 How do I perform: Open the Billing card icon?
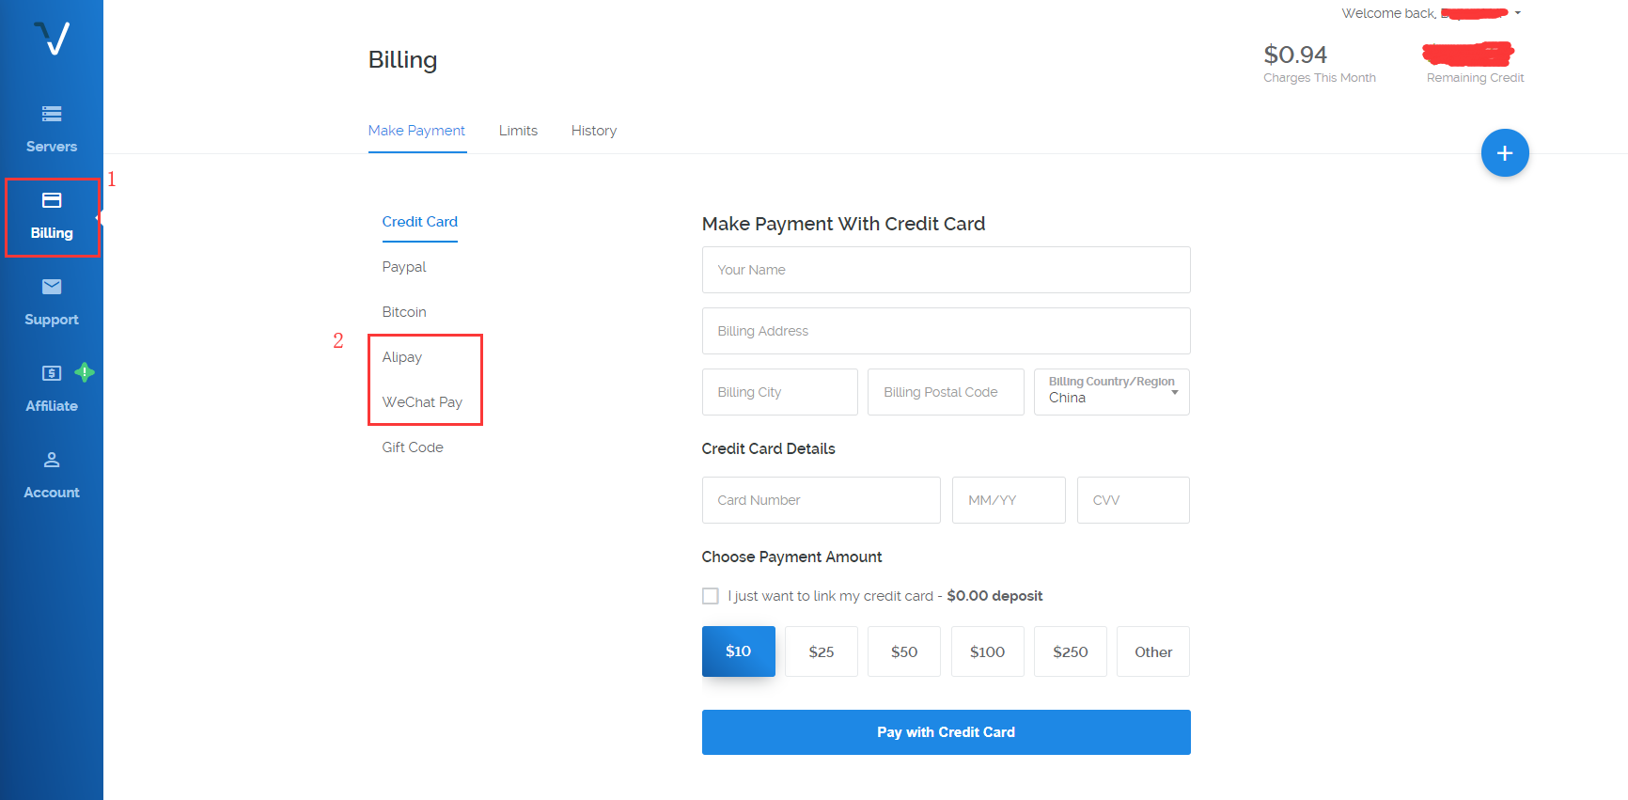(x=52, y=200)
